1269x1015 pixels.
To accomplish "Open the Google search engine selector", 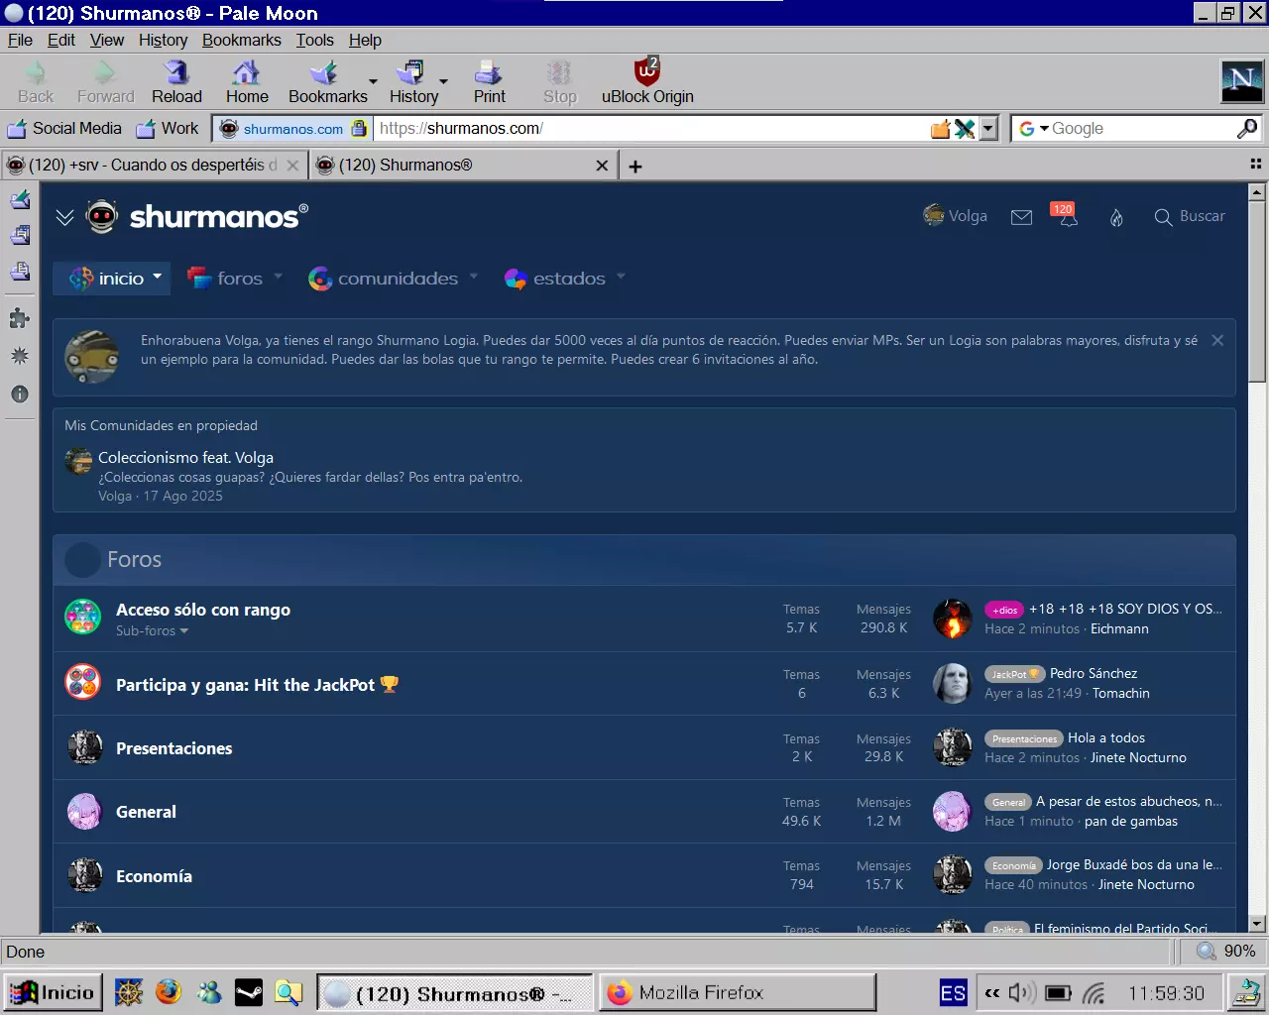I will pyautogui.click(x=1033, y=129).
